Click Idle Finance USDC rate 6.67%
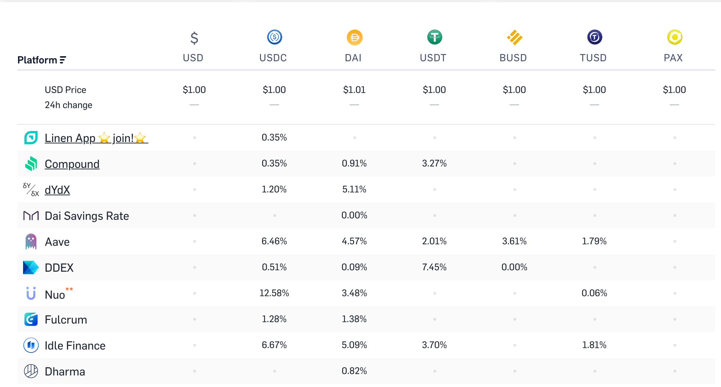 pyautogui.click(x=274, y=345)
